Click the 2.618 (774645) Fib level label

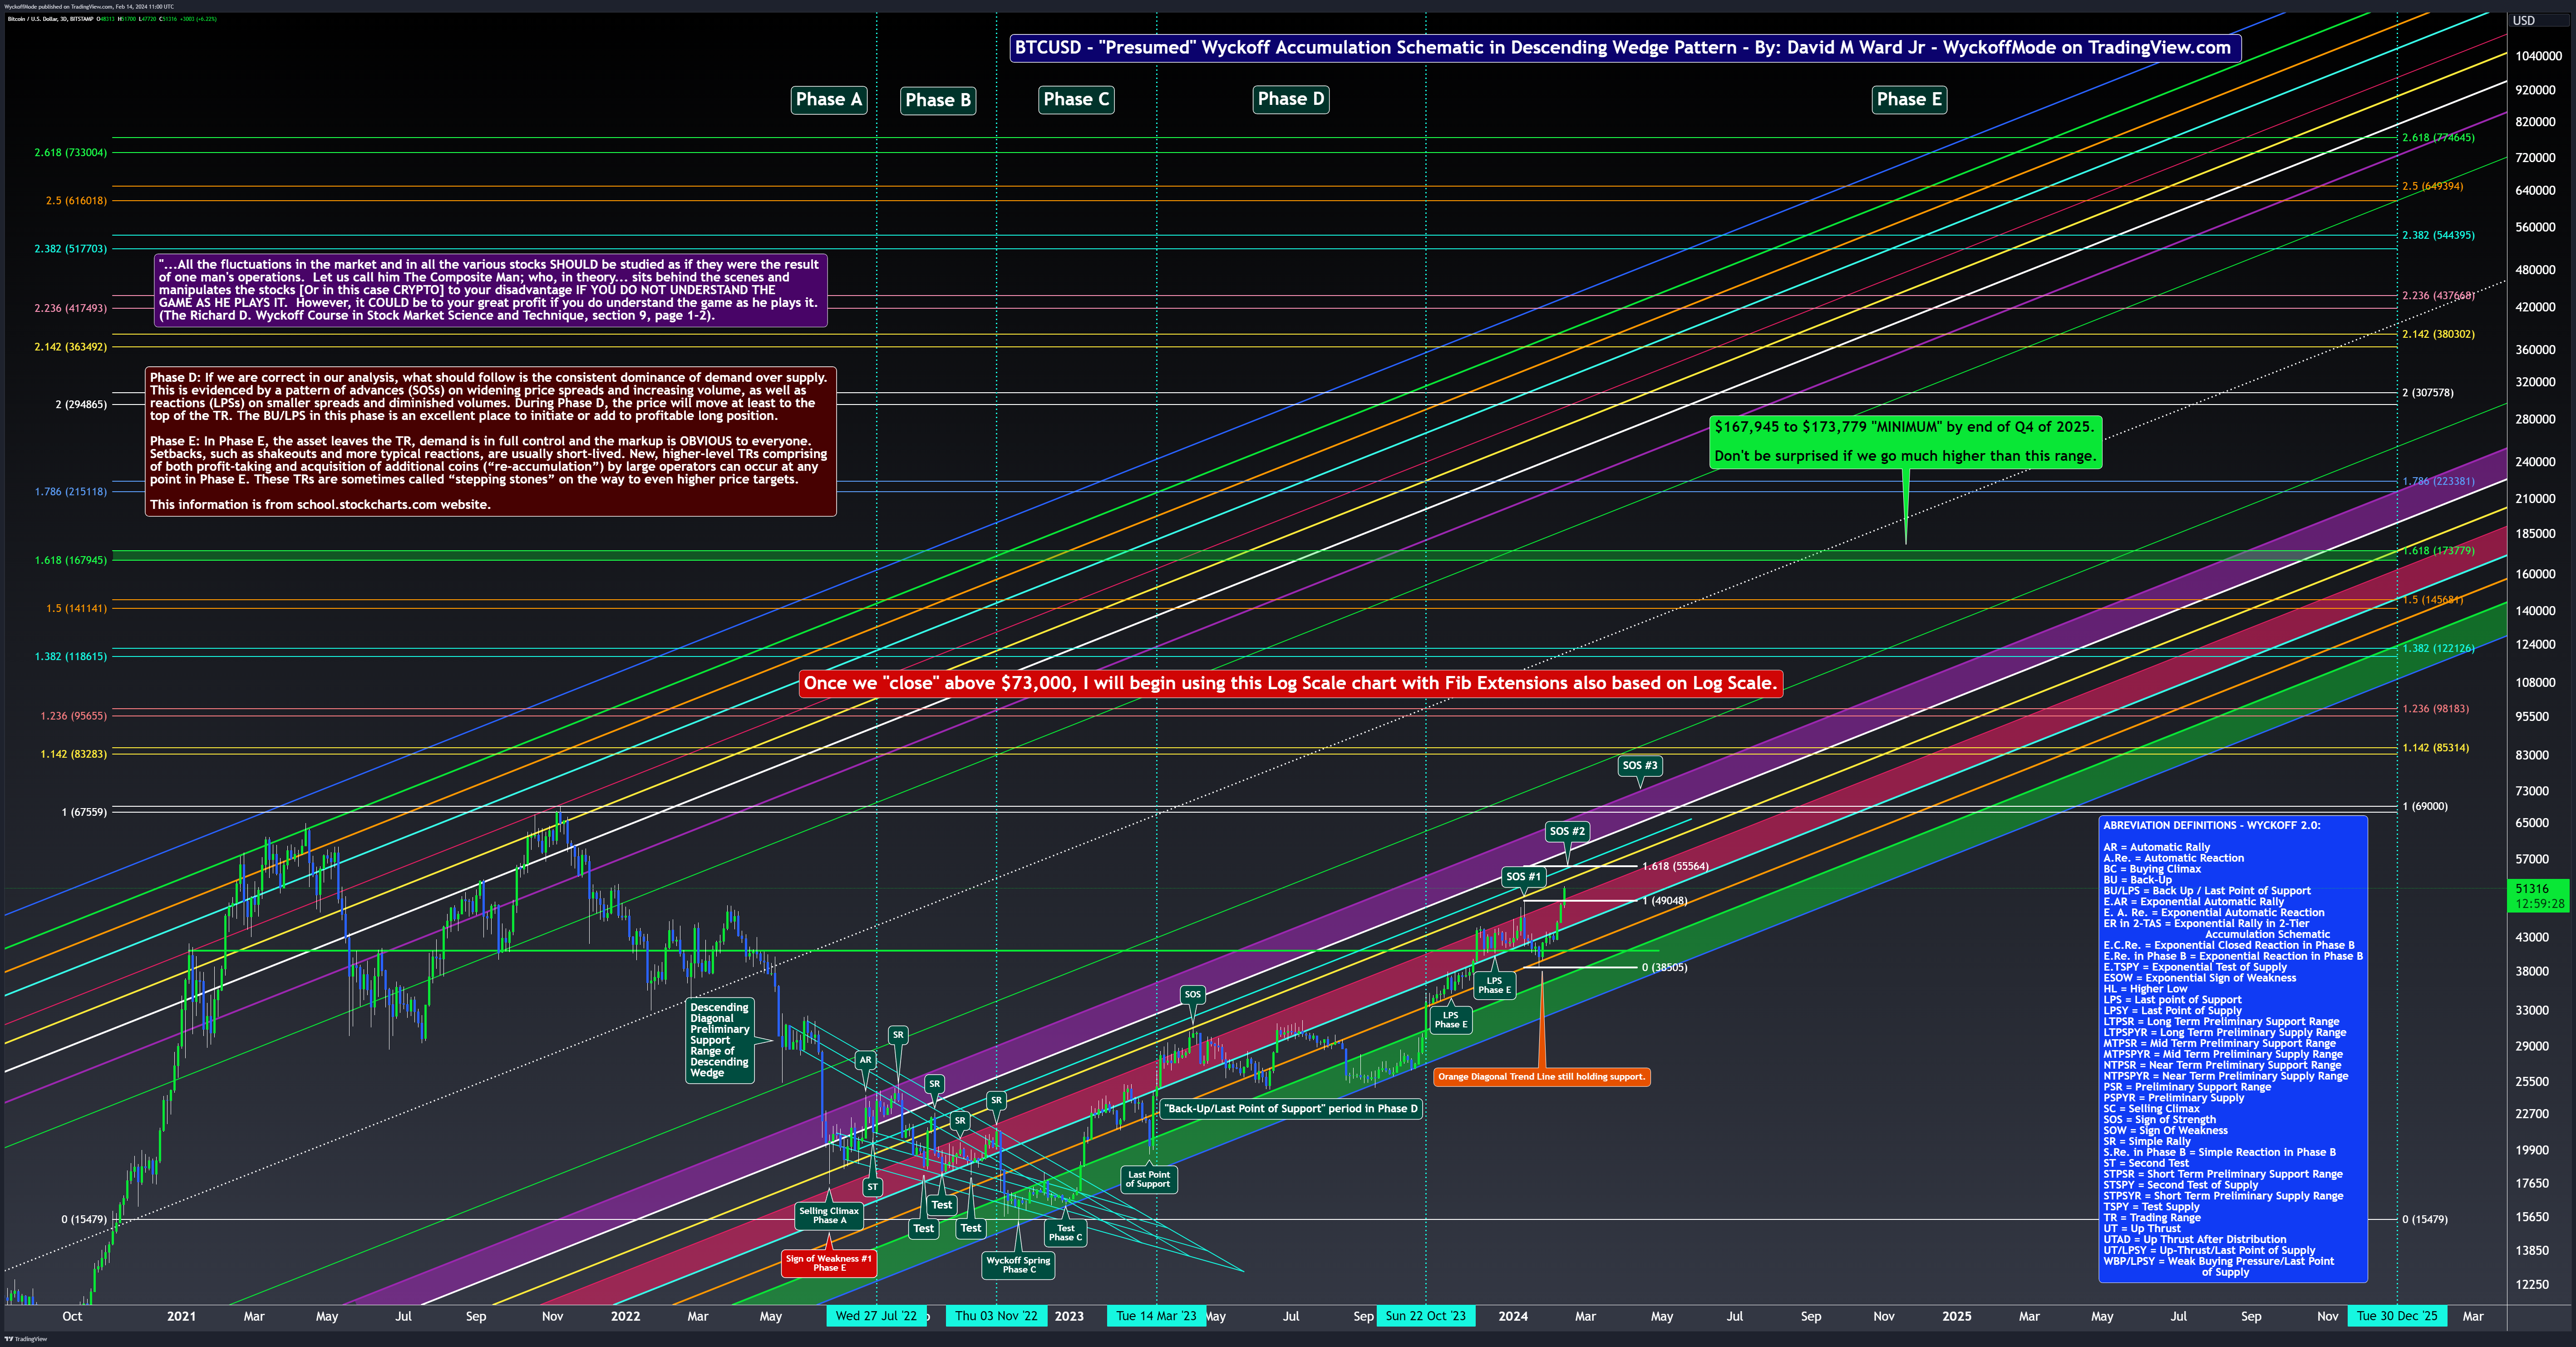pyautogui.click(x=2438, y=138)
